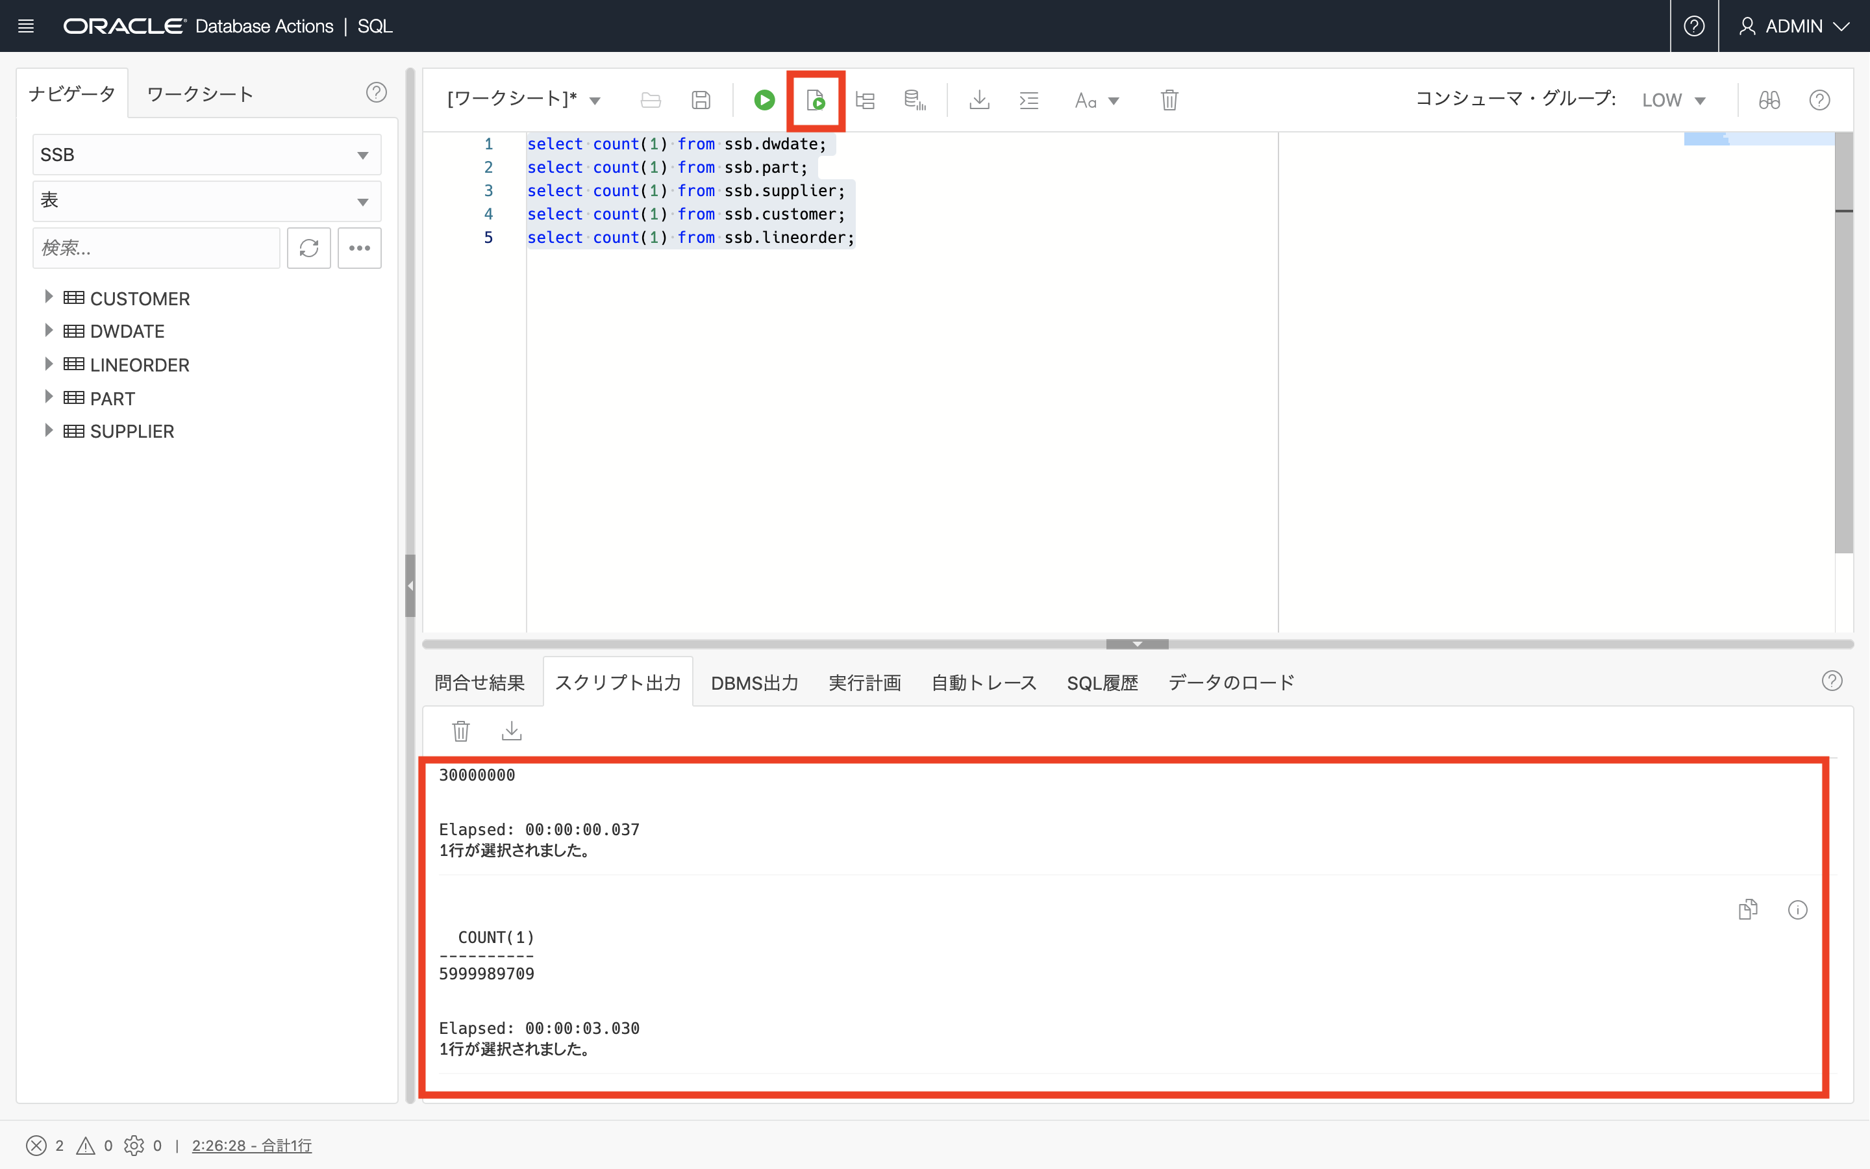
Task: Click the editor vertical scrollbar
Action: tap(1844, 348)
